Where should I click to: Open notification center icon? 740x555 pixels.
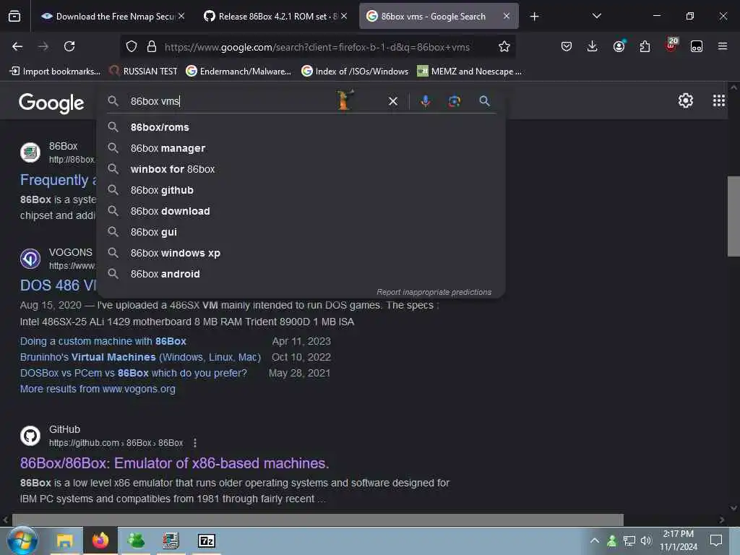[716, 541]
